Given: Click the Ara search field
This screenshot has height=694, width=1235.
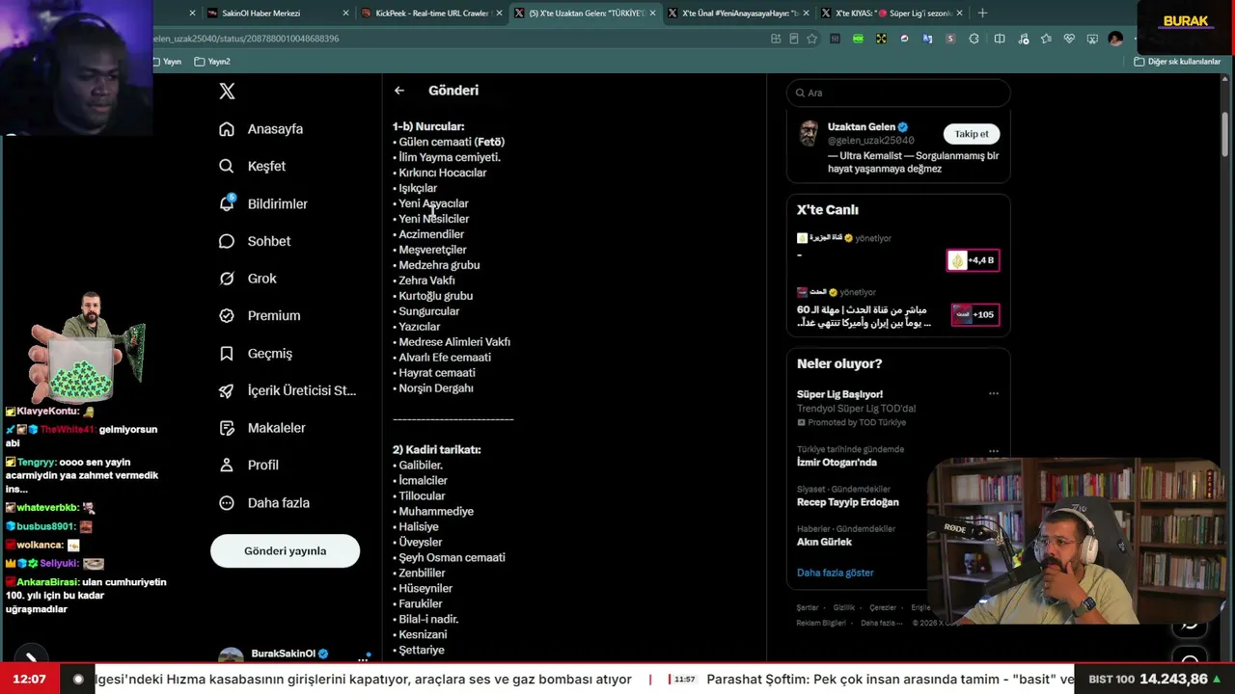Looking at the screenshot, I should (x=898, y=93).
